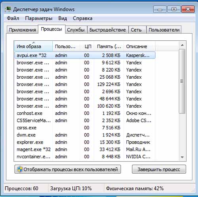Click the Завершить процесс button
The width and height of the screenshot is (198, 197).
[x=159, y=169]
